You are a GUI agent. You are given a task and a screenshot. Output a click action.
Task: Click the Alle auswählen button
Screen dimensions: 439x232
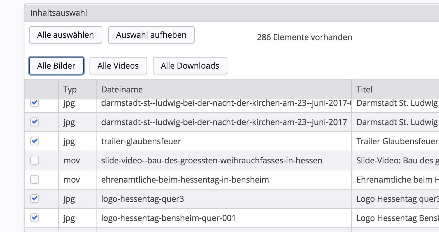click(x=65, y=35)
